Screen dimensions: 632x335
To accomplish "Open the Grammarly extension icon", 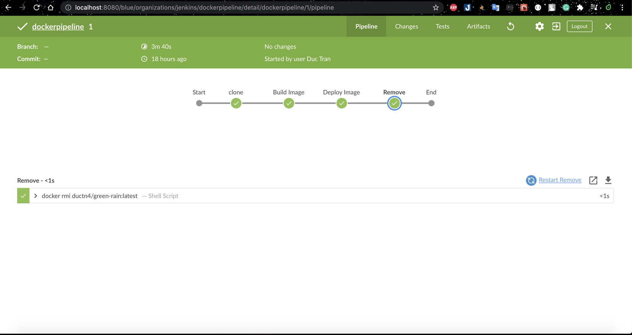I will coord(566,7).
